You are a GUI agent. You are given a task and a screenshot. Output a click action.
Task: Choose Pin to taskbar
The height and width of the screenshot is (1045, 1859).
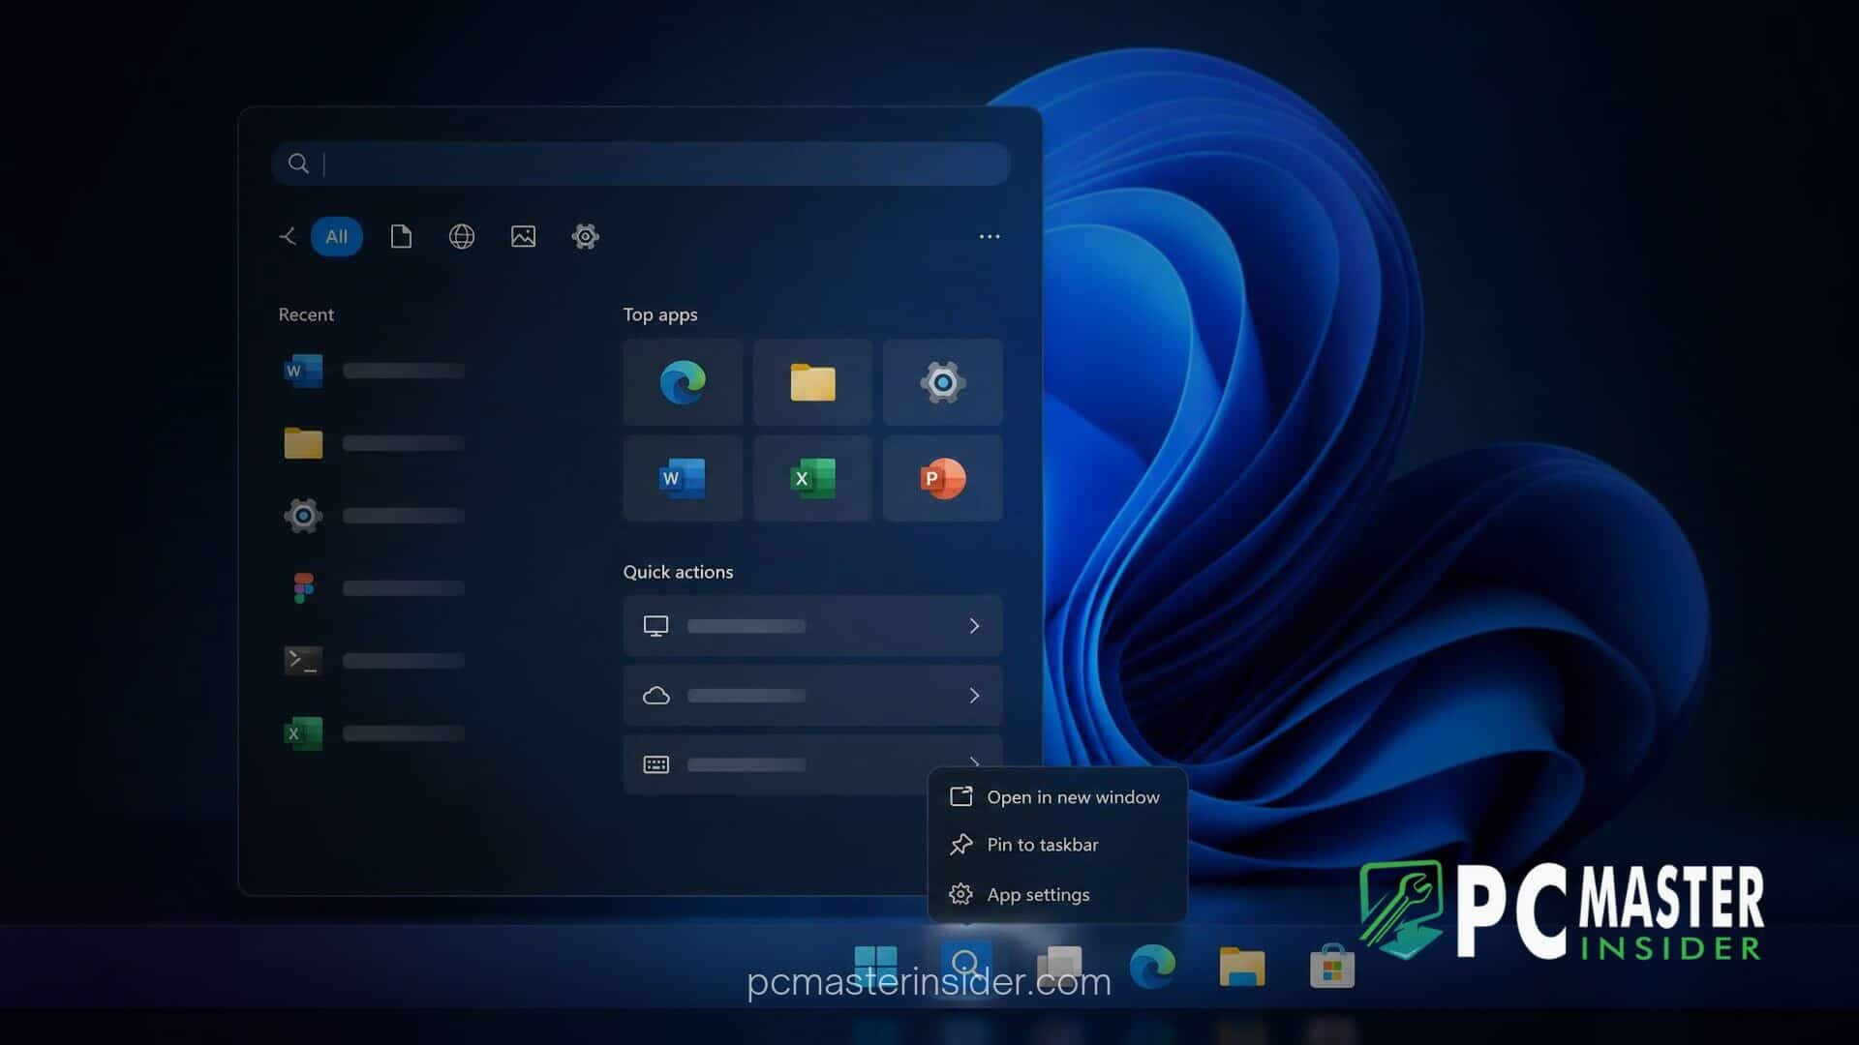pos(1057,845)
